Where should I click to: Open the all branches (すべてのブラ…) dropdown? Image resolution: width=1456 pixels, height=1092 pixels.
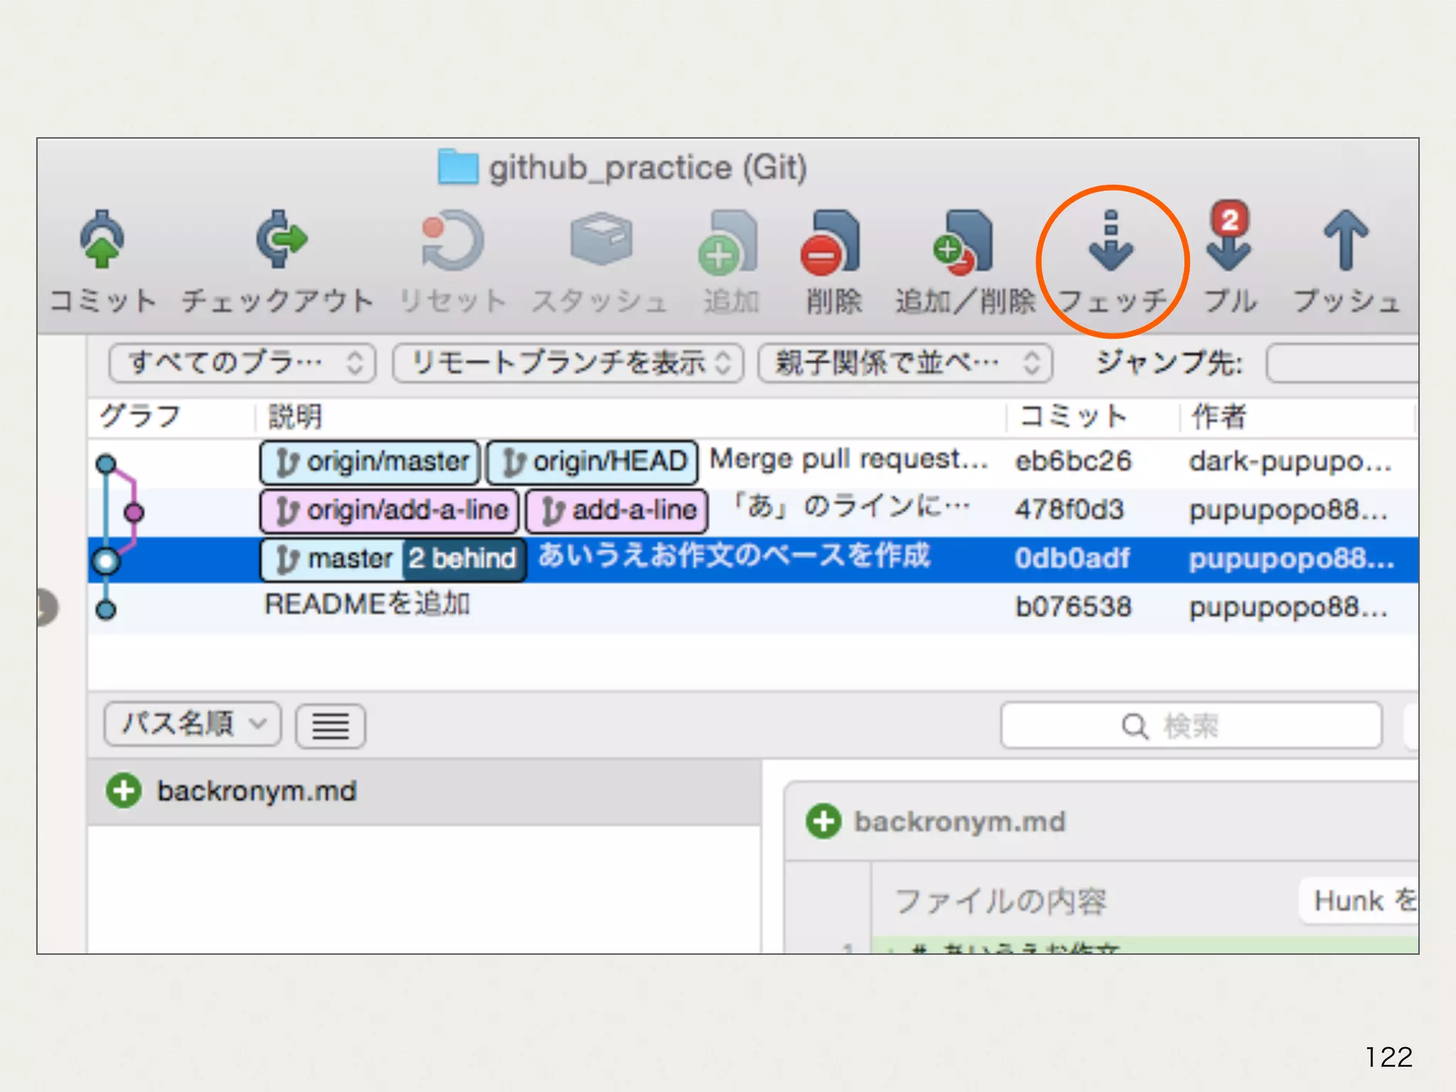242,363
